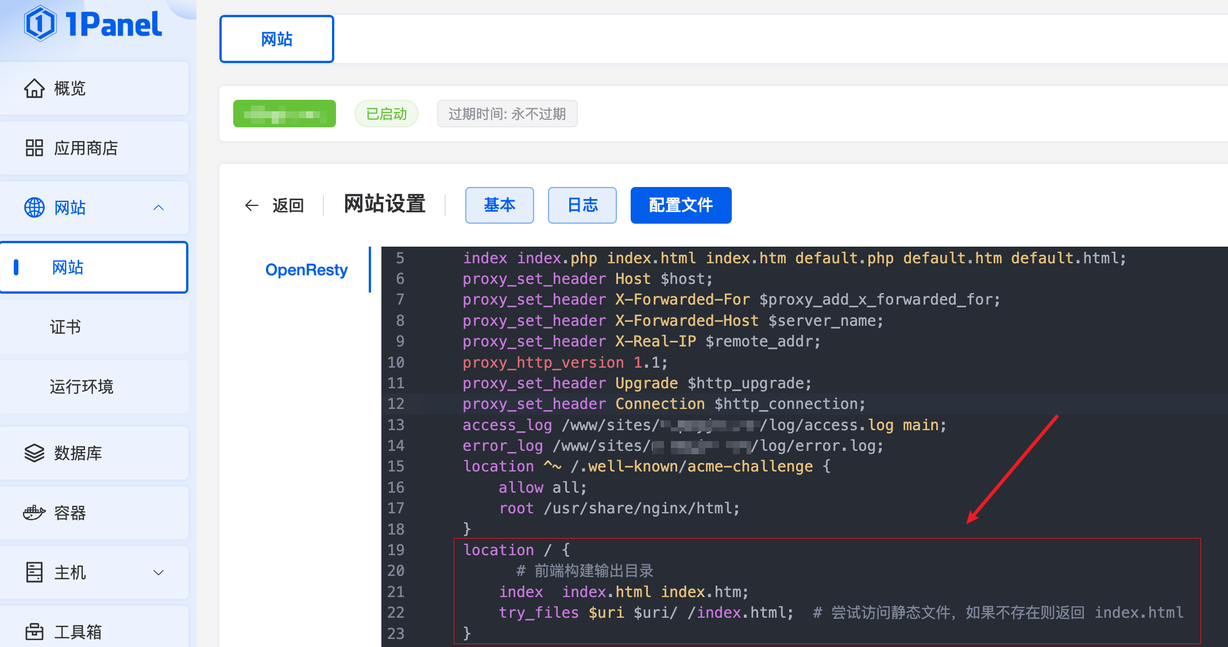This screenshot has width=1228, height=647.
Task: Open the 概览 overview home icon
Action: pyautogui.click(x=34, y=88)
